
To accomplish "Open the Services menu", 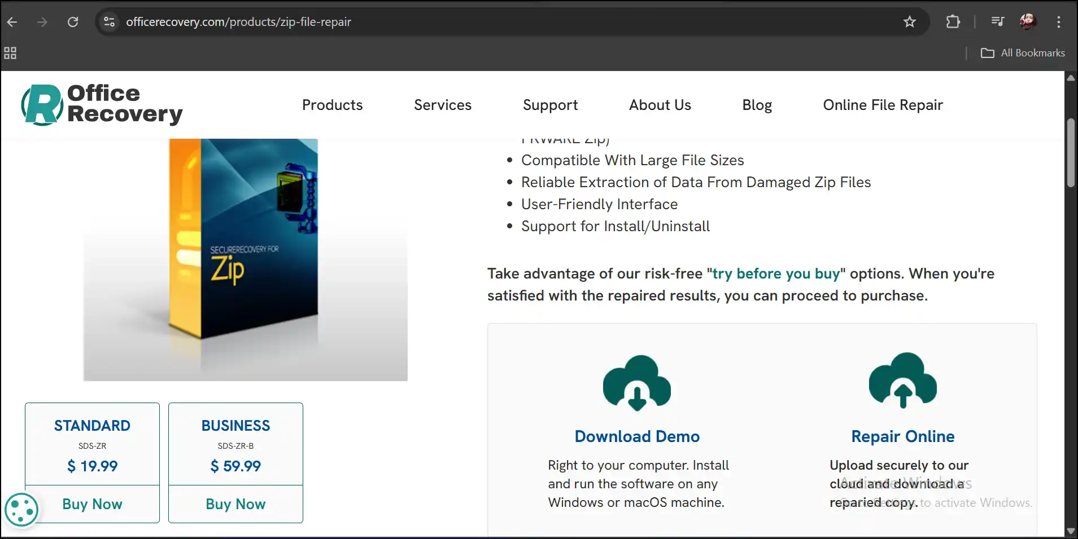I will [443, 105].
